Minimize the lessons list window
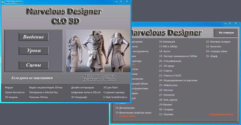This screenshot has height=125, width=241. coord(226,23)
